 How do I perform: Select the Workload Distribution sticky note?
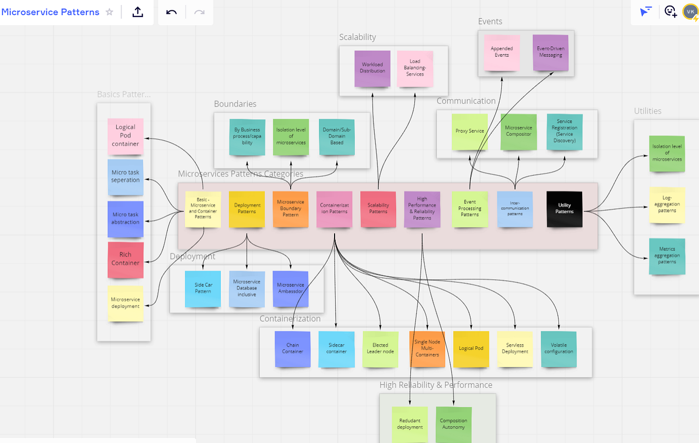pos(372,69)
